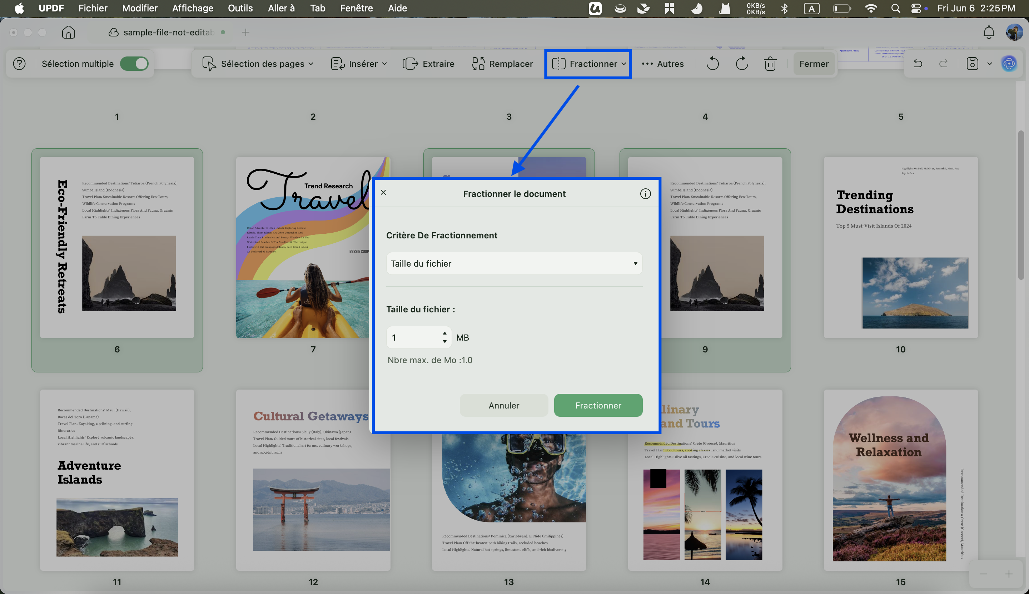Click the UPDF menu bar status icon
Image resolution: width=1029 pixels, height=594 pixels.
pyautogui.click(x=595, y=8)
